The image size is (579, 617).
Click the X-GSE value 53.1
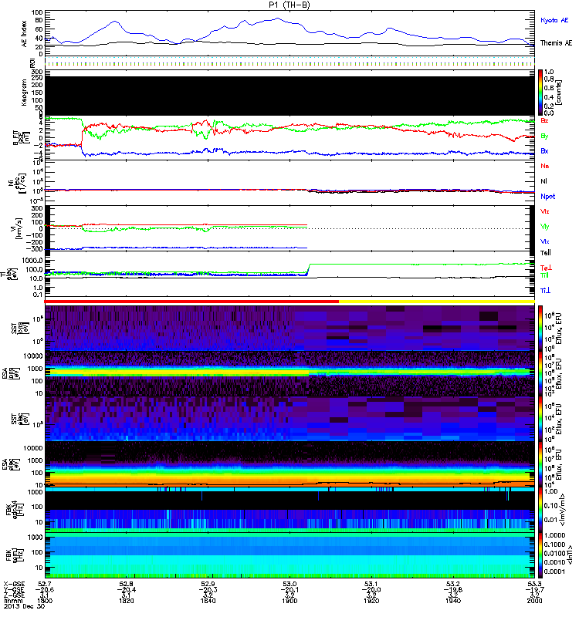[x=371, y=584]
